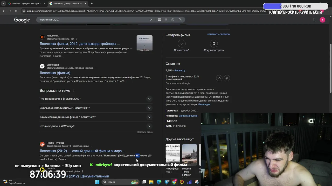This screenshot has height=186, width=332.
Task: Submit search with magnifier icon
Action: click(180, 20)
